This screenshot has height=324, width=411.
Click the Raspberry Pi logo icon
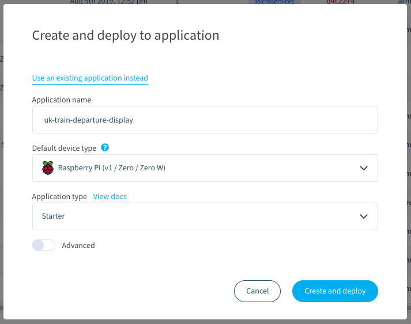pos(48,168)
